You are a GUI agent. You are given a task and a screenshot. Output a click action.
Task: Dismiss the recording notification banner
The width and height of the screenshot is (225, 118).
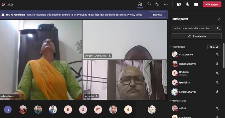(x=157, y=15)
